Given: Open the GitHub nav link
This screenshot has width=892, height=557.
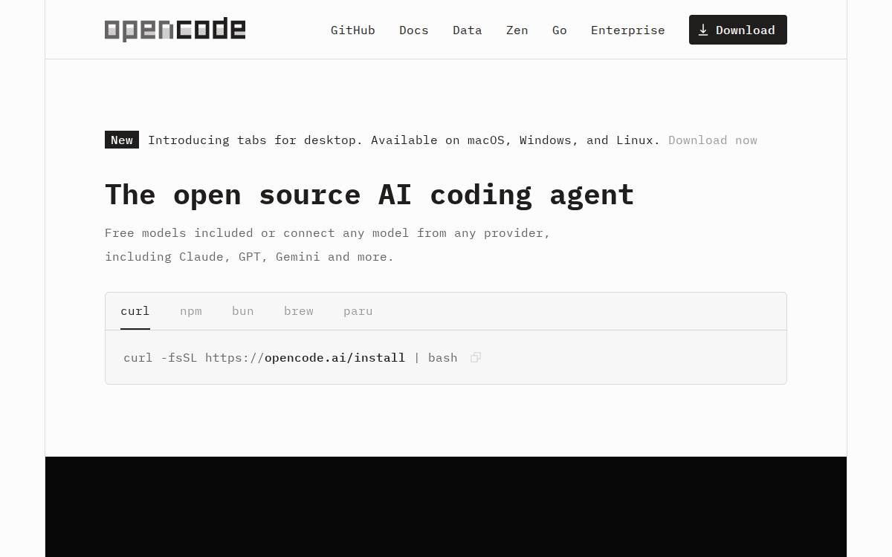Looking at the screenshot, I should pos(353,30).
